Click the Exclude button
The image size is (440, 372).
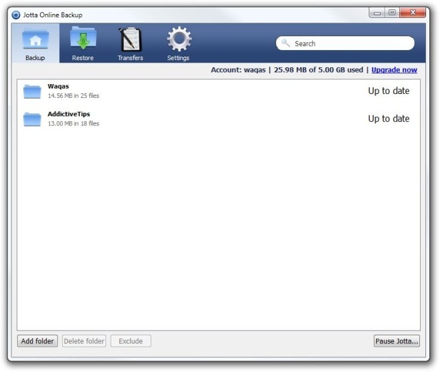click(131, 341)
